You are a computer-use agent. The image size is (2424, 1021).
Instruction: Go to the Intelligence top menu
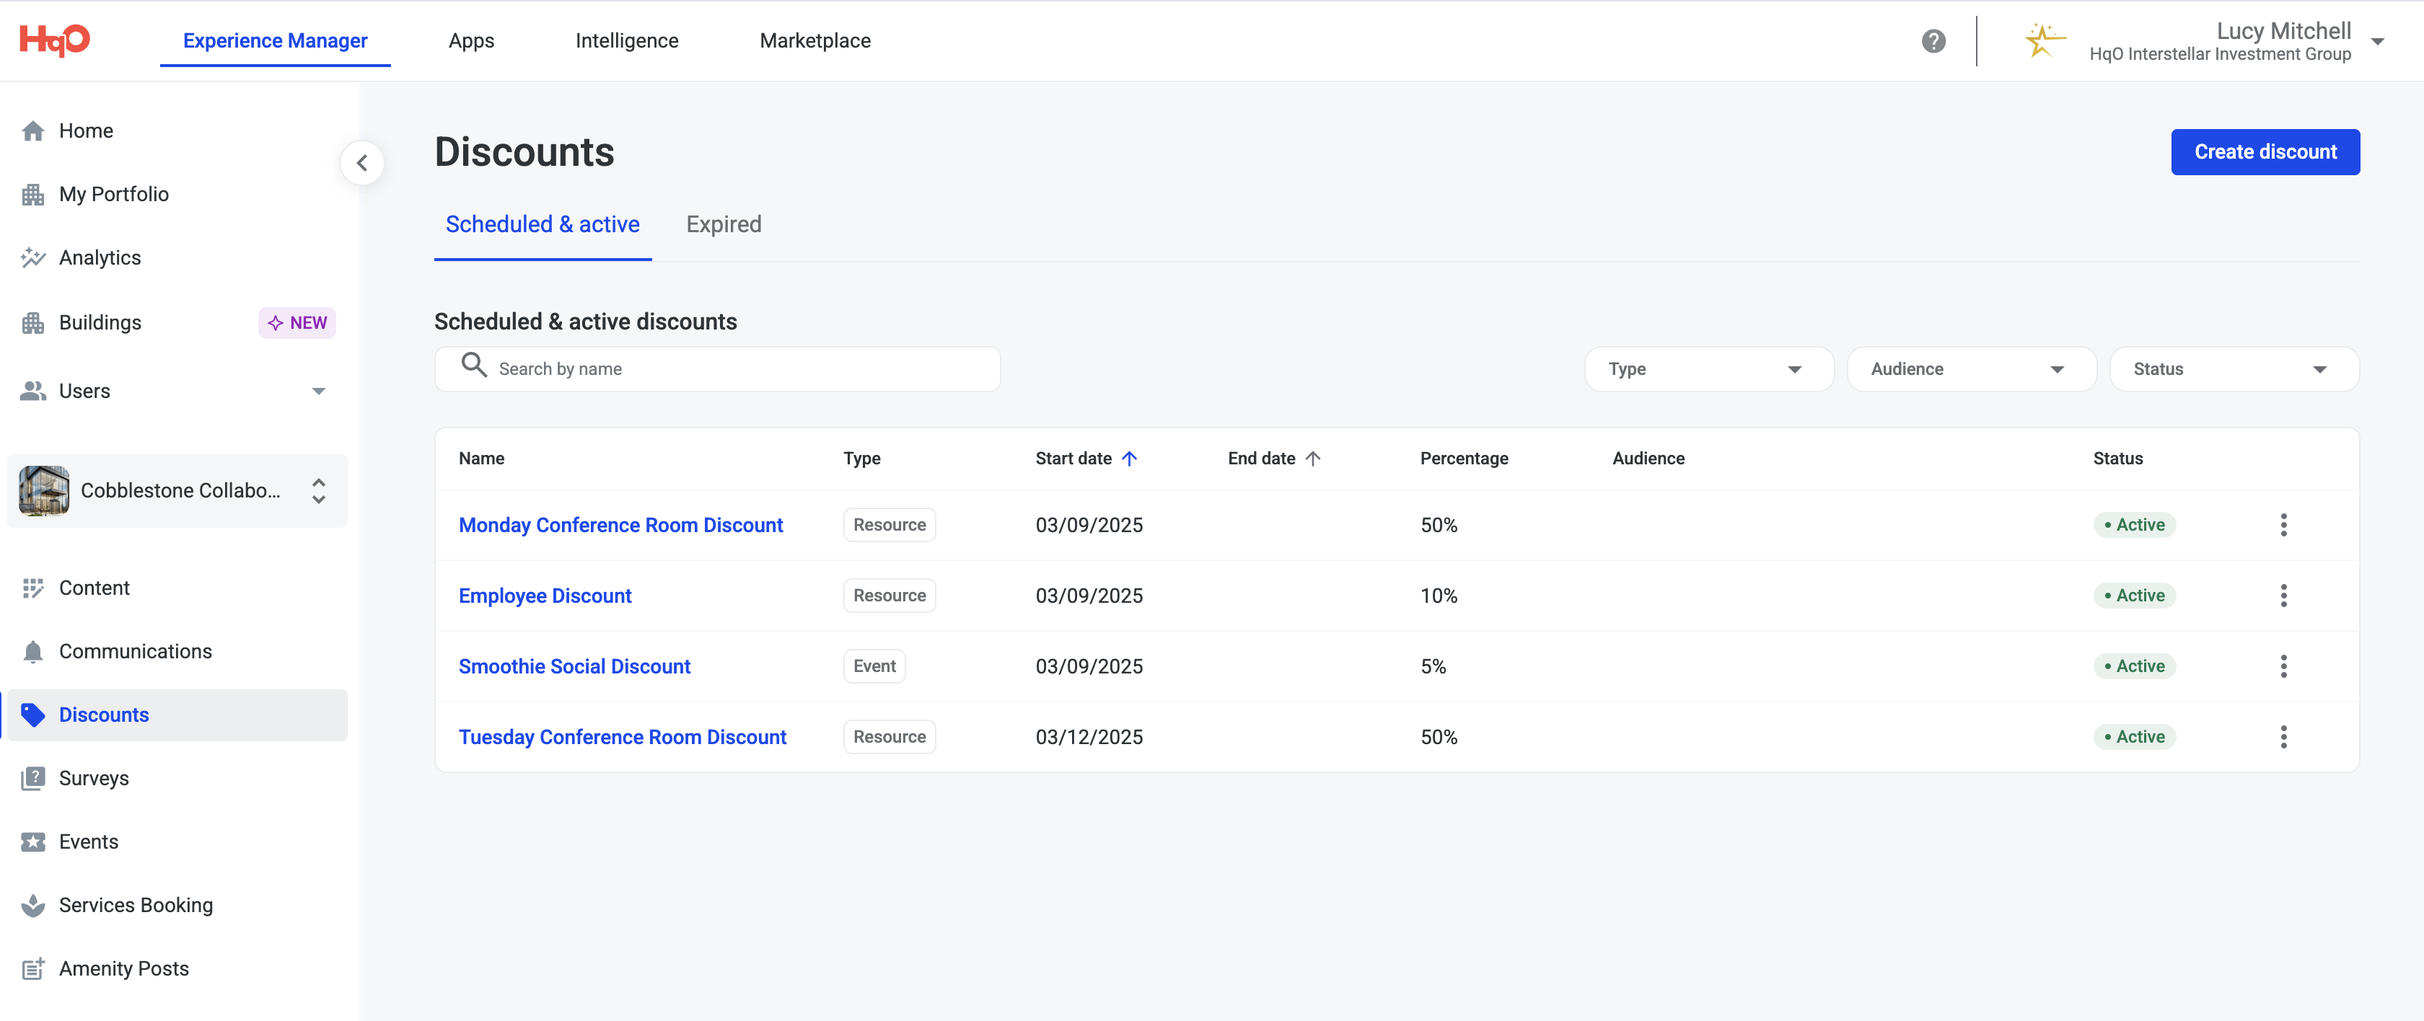(625, 40)
